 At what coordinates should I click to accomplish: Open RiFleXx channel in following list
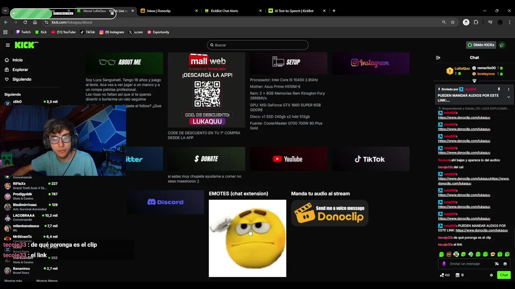tap(31, 185)
